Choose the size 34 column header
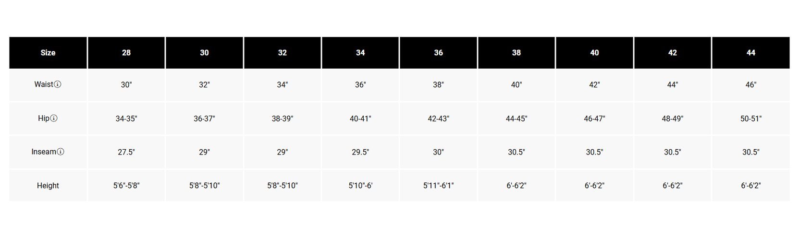 click(360, 53)
